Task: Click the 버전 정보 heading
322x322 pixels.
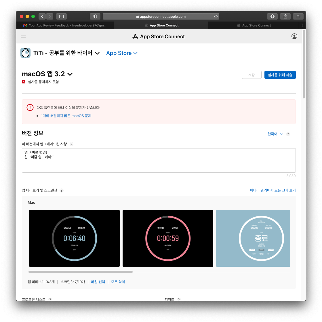Action: (33, 133)
